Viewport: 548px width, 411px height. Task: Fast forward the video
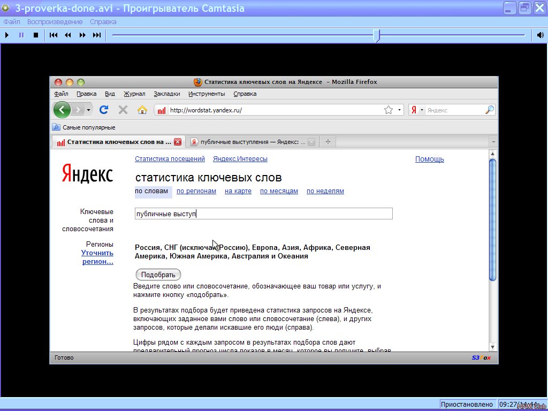tap(82, 35)
